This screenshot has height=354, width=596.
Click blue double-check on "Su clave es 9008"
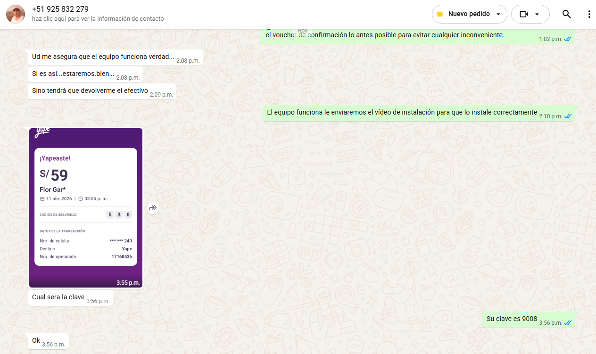coord(568,323)
